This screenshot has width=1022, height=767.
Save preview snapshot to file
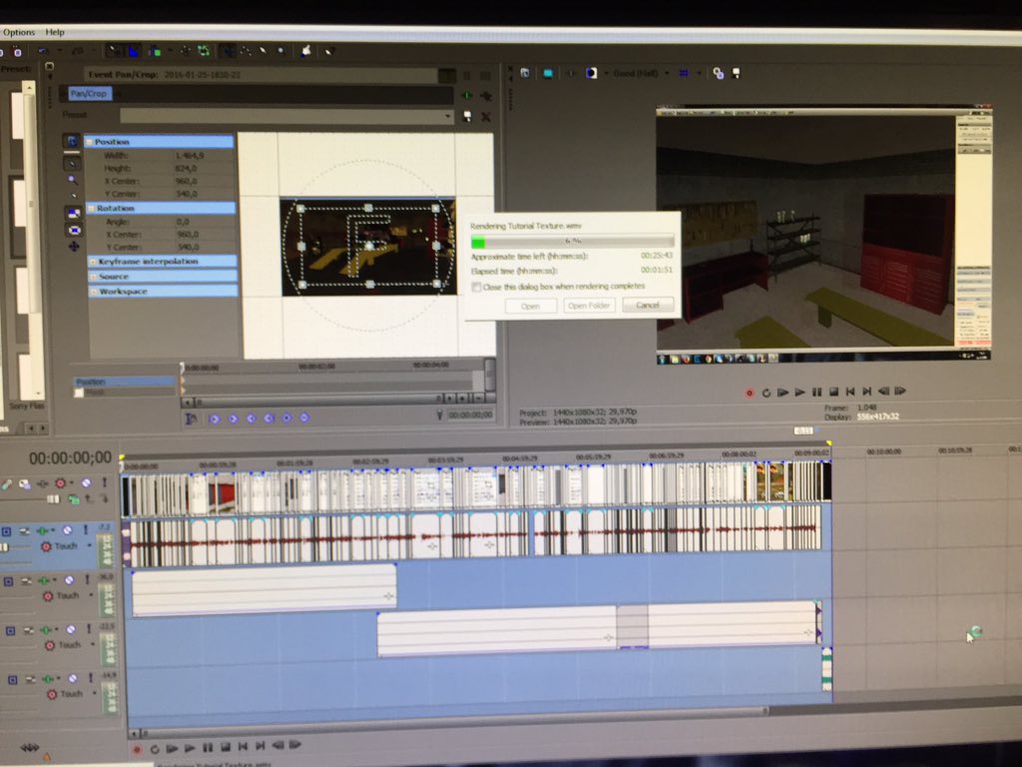737,73
